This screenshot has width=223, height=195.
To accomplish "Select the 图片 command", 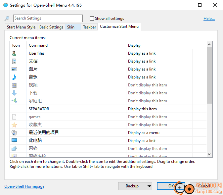I will click(x=33, y=69).
